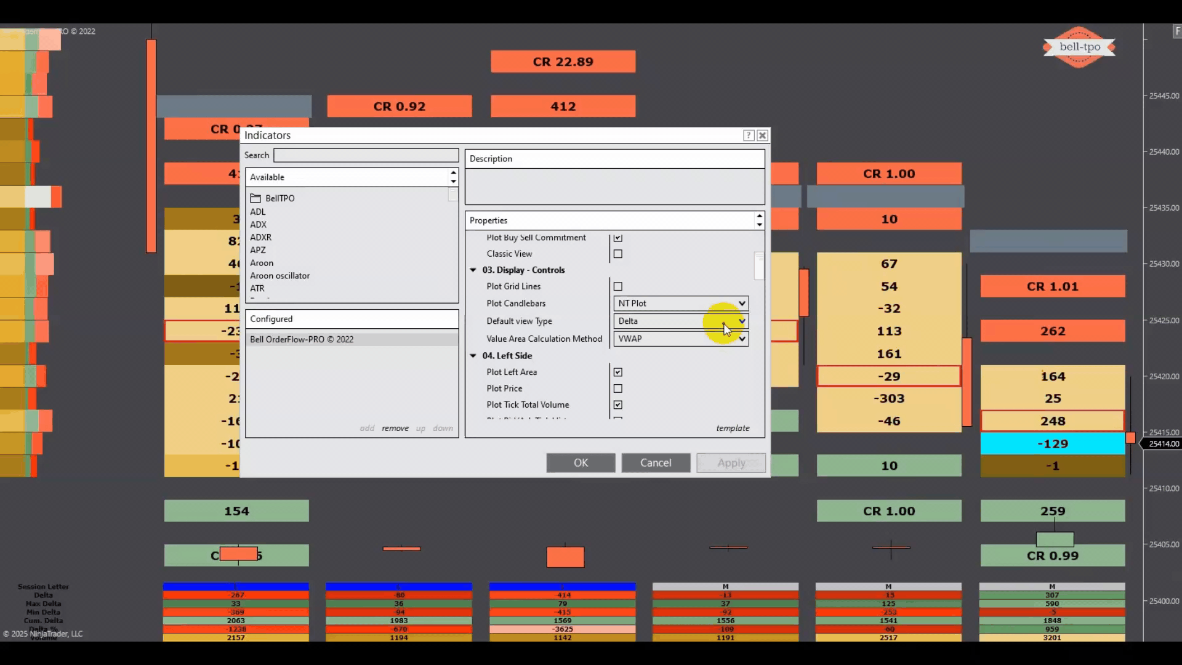Click the bell-tpo logo badge
This screenshot has height=665, width=1182.
point(1079,47)
